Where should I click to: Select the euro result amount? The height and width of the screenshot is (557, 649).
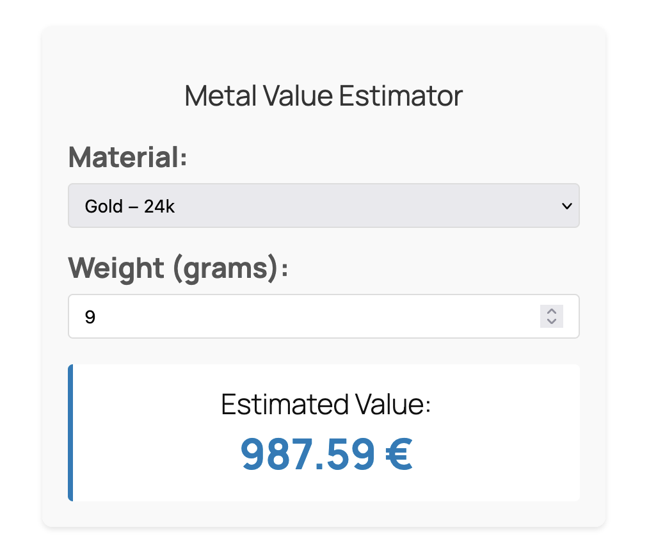[x=326, y=455]
